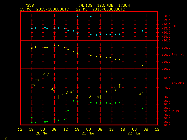The width and height of the screenshot is (187, 140).
Task: Click the rightmost green humidity data point
Action: tap(143, 108)
